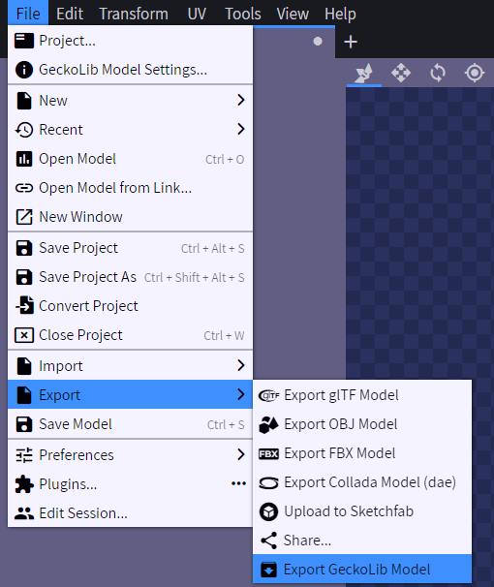
Task: Click the glTF logo icon
Action: click(x=268, y=395)
